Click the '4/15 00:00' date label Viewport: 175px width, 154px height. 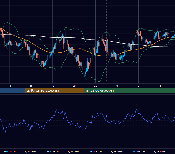117,151
